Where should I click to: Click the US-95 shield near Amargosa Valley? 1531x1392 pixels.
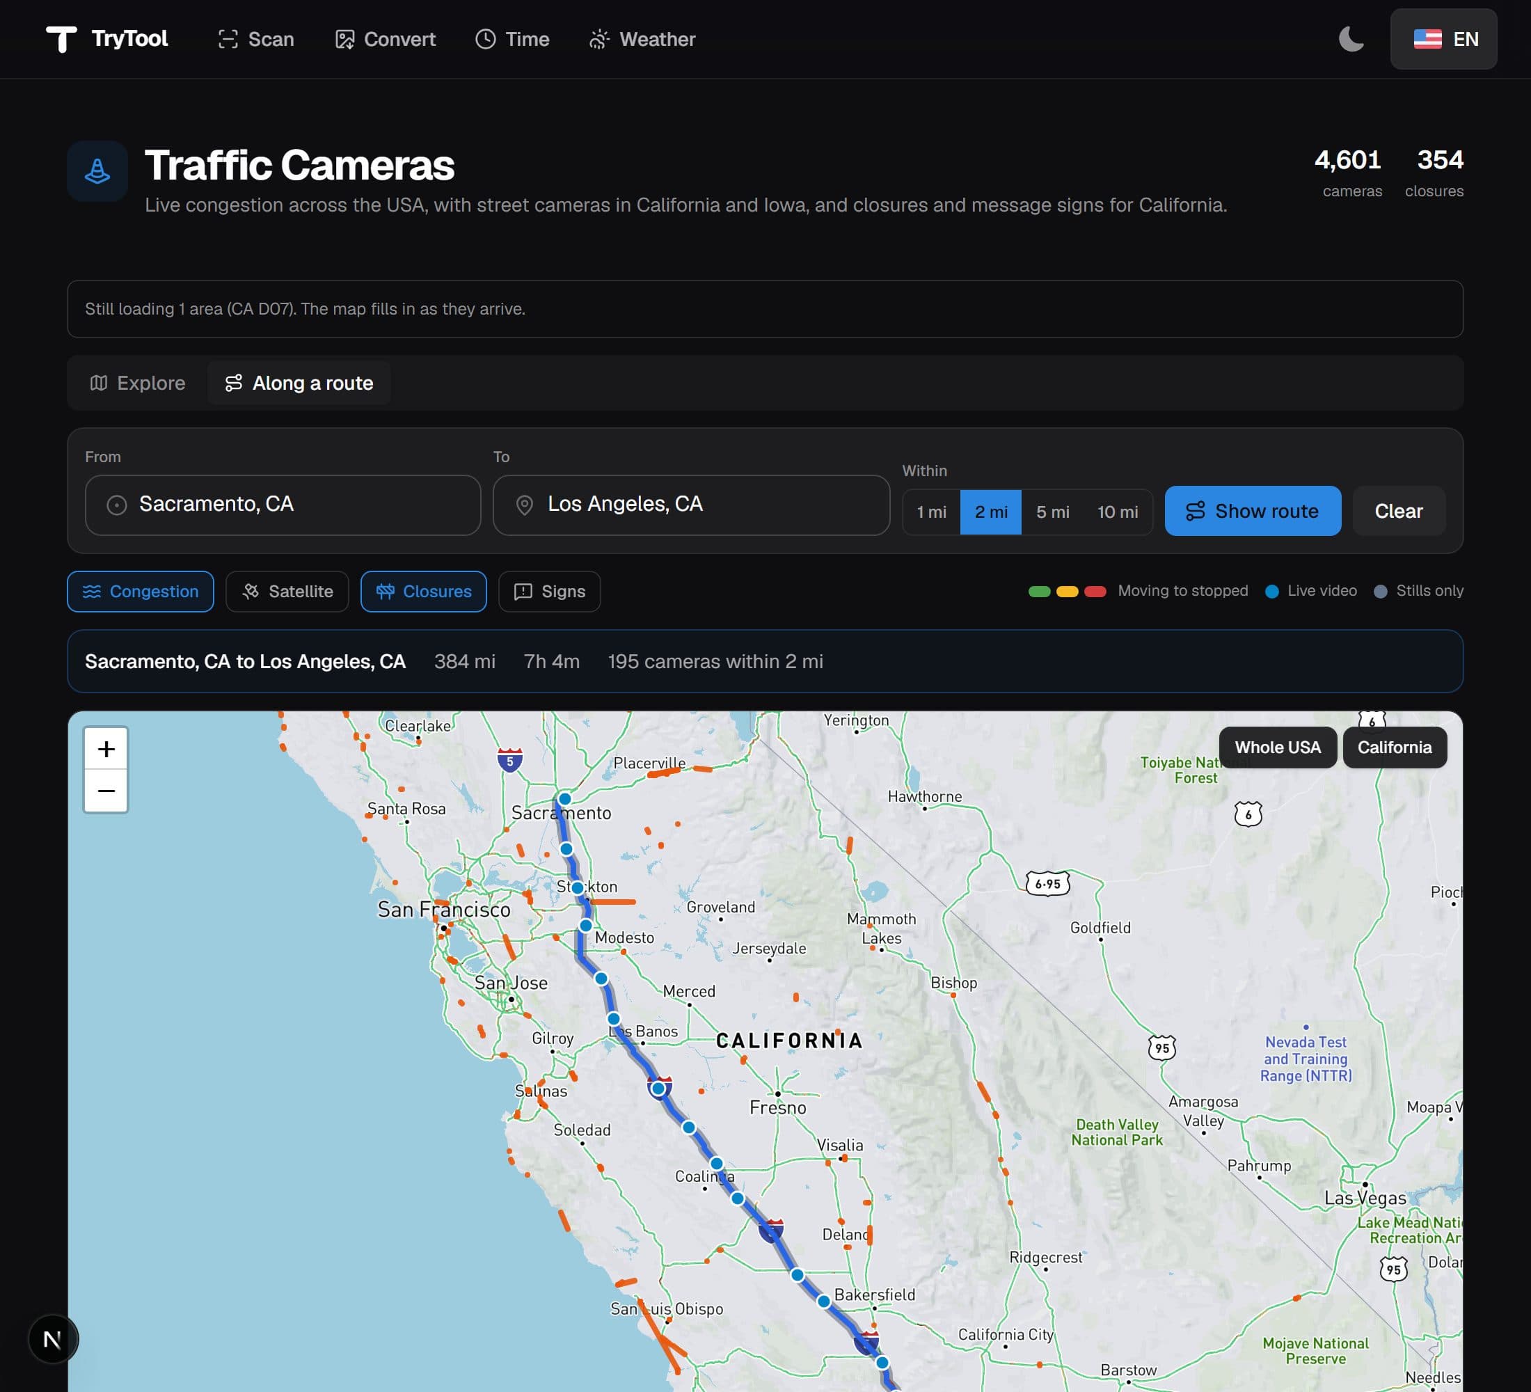[x=1162, y=1048]
